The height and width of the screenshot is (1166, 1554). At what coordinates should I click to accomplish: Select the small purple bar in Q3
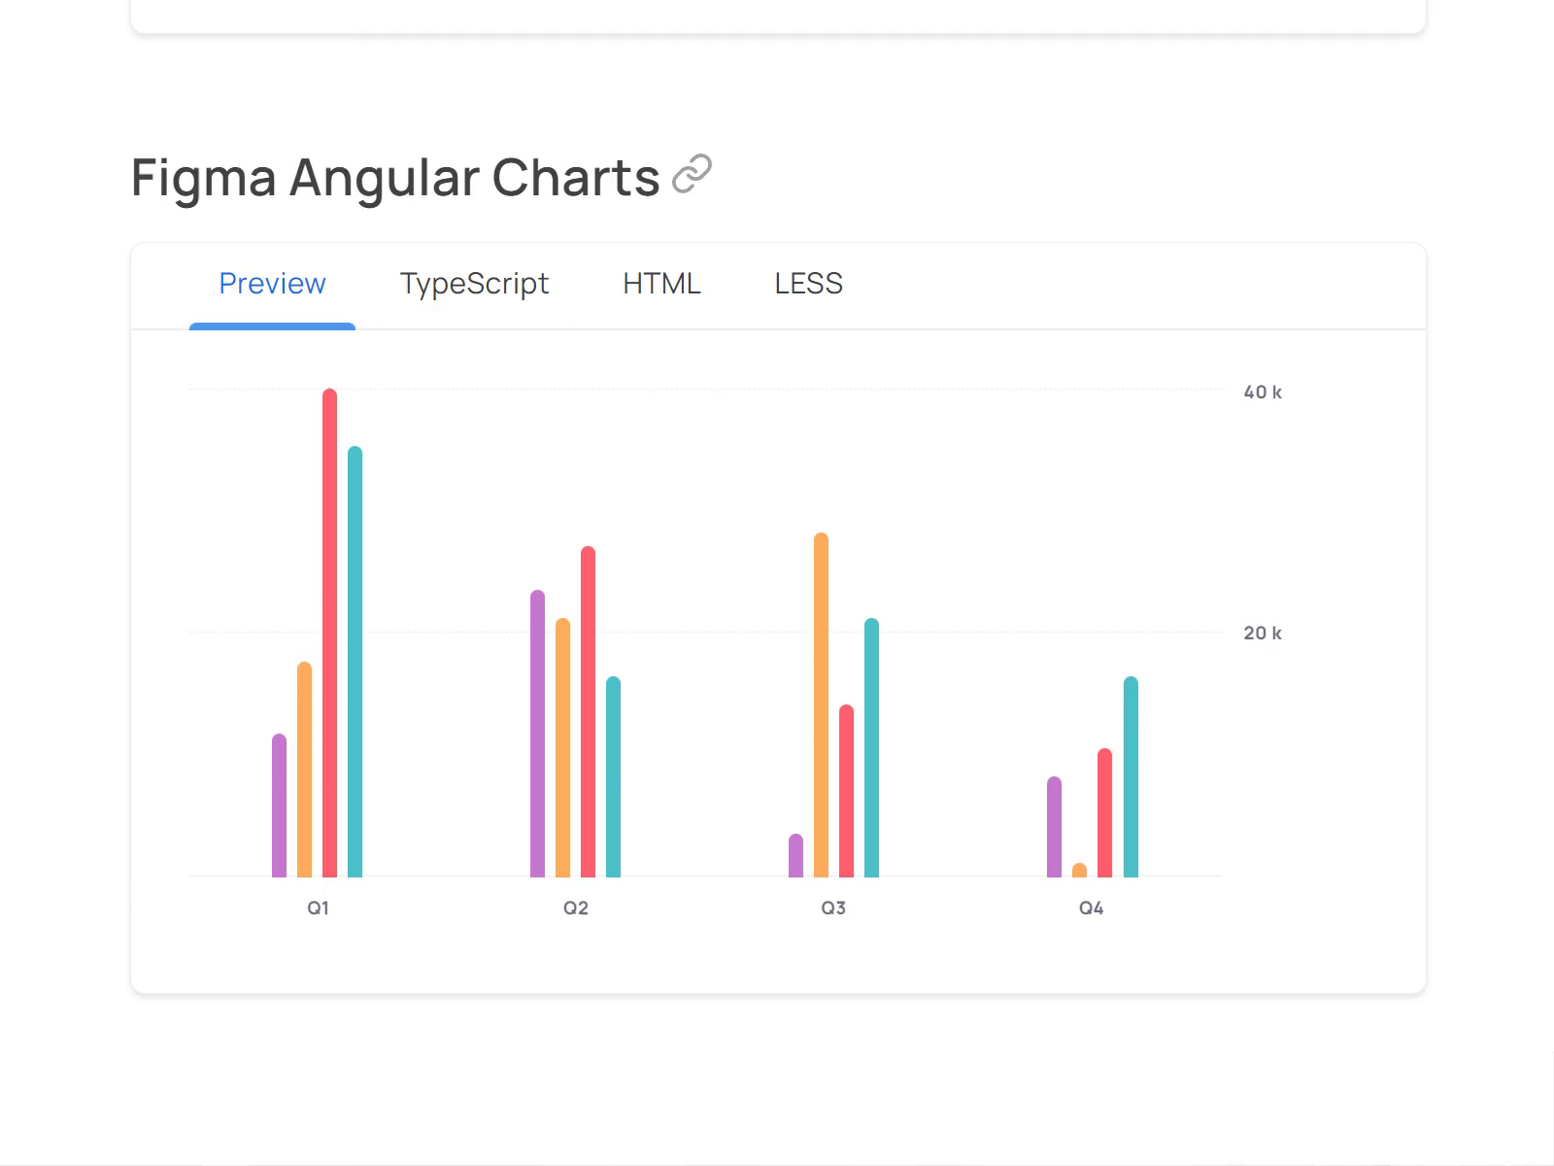(794, 855)
